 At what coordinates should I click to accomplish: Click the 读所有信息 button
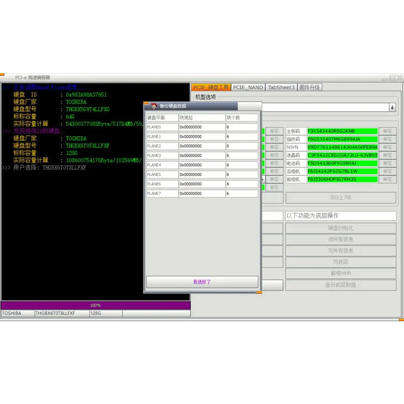pyautogui.click(x=341, y=239)
